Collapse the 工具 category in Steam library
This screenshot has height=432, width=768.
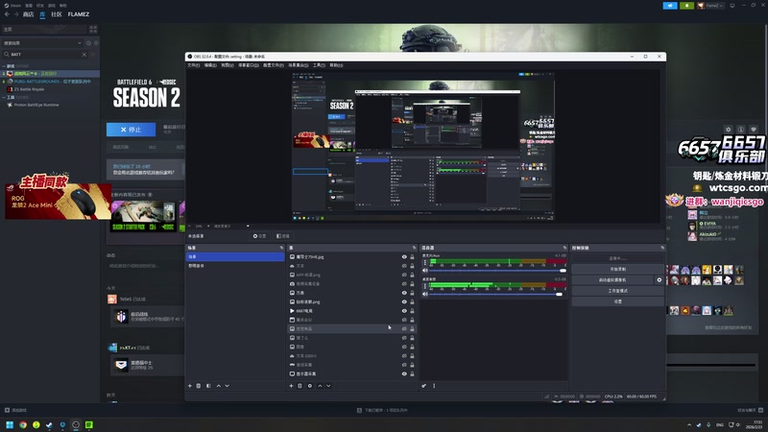pos(4,98)
